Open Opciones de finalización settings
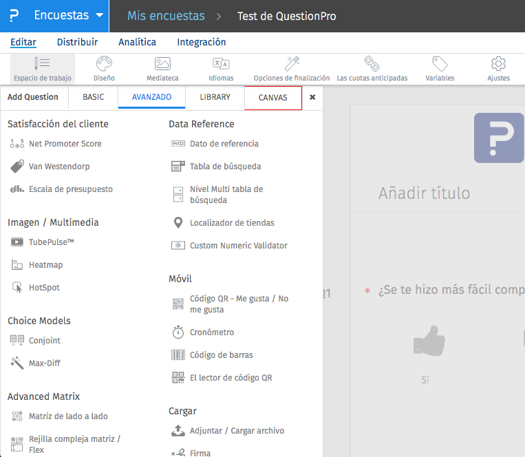The width and height of the screenshot is (525, 457). 292,69
